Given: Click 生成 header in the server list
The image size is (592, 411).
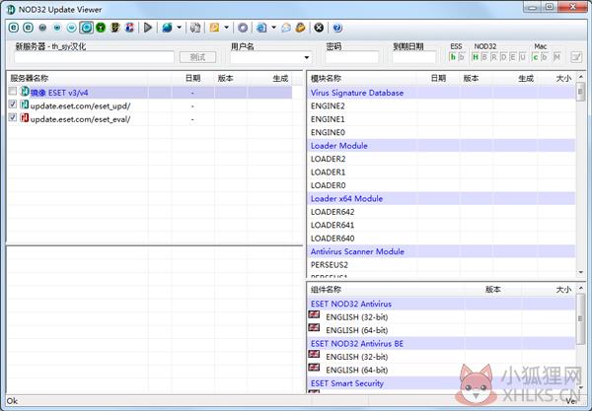Looking at the screenshot, I should pyautogui.click(x=270, y=78).
